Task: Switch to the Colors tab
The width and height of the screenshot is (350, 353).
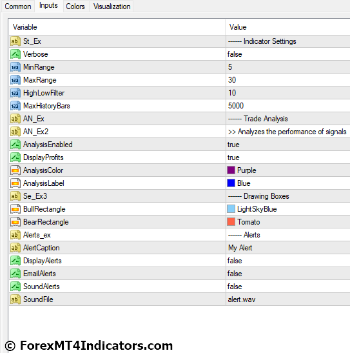Action: 75,6
